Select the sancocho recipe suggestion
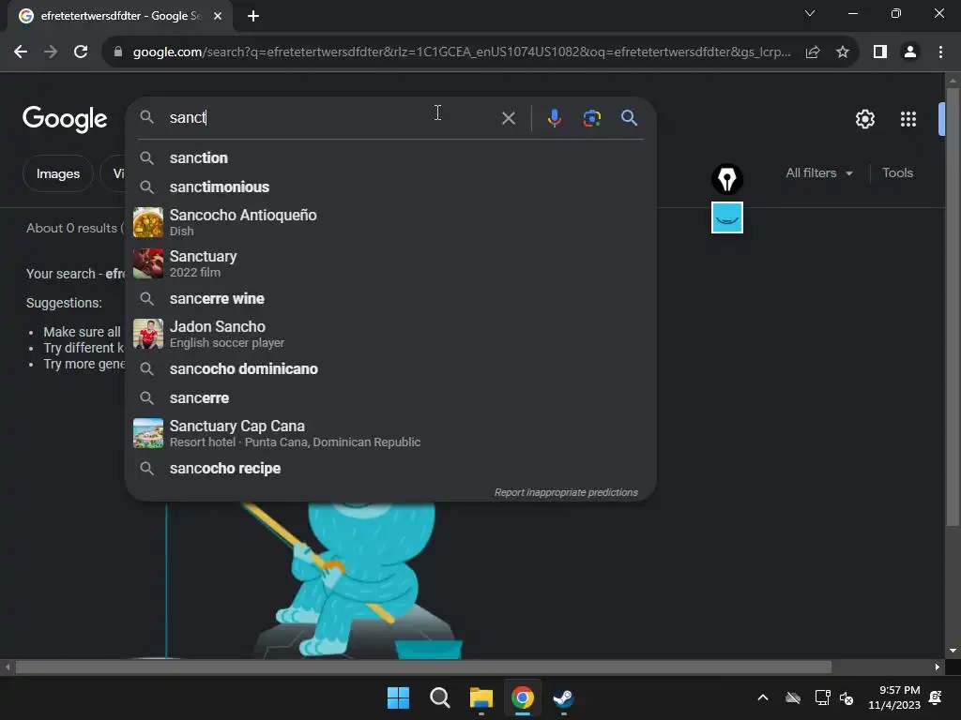Image resolution: width=961 pixels, height=720 pixels. point(390,469)
